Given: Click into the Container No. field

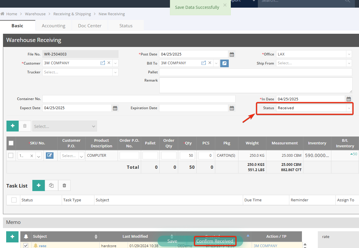Looking at the screenshot, I should coord(139,99).
